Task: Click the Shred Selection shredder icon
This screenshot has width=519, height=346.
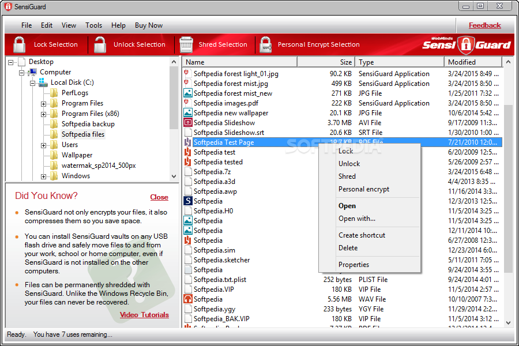Action: (186, 45)
